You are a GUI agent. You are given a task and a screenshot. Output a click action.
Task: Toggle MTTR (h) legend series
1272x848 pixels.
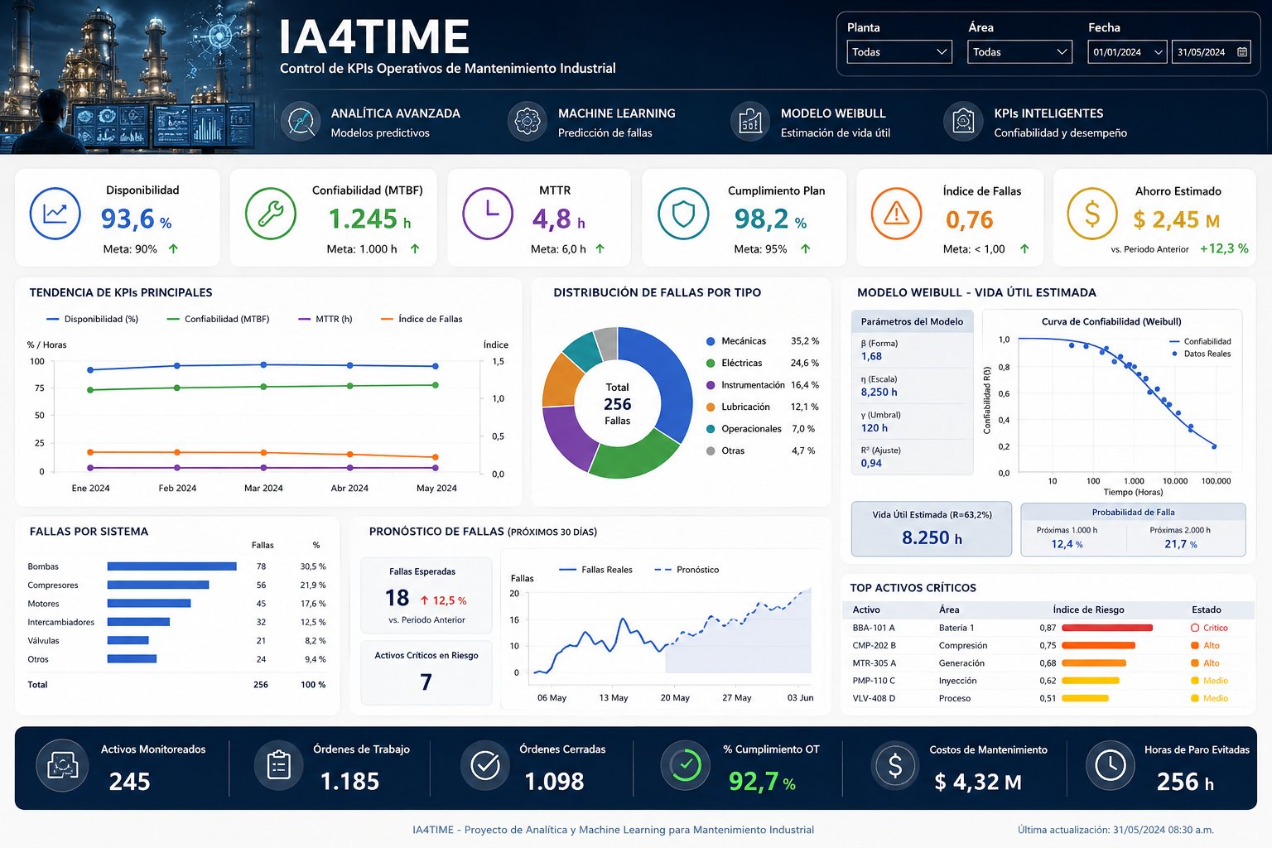pyautogui.click(x=325, y=319)
